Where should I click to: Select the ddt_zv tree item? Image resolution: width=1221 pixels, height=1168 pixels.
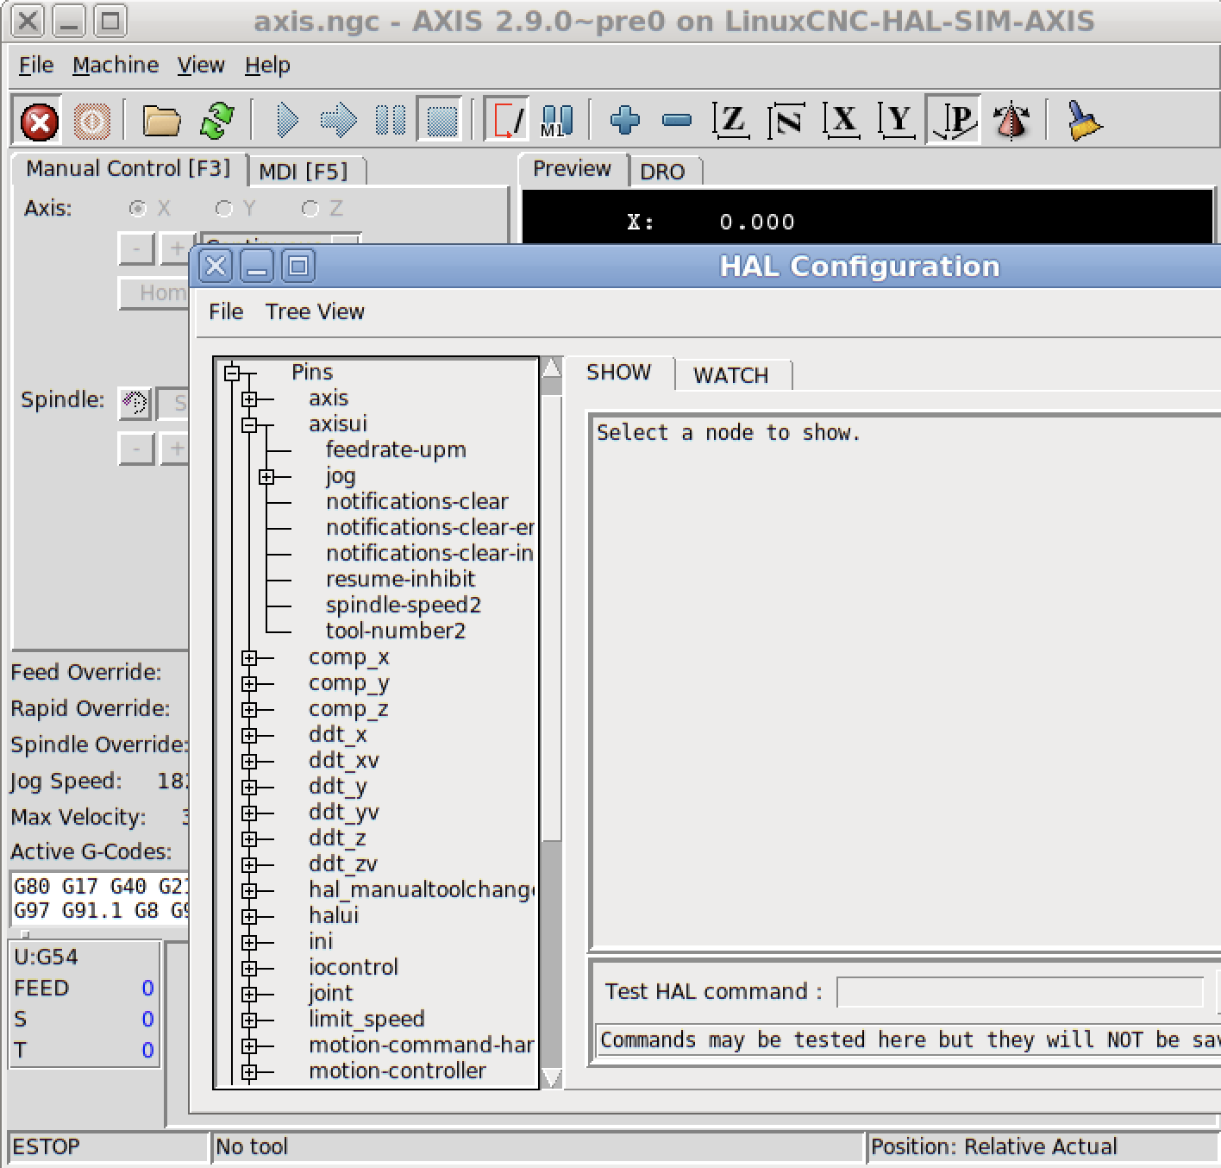343,864
